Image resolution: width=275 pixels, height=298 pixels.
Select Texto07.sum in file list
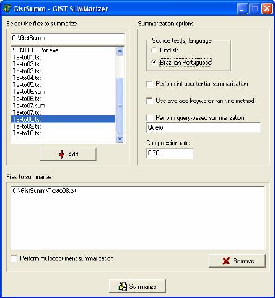[x=63, y=106]
